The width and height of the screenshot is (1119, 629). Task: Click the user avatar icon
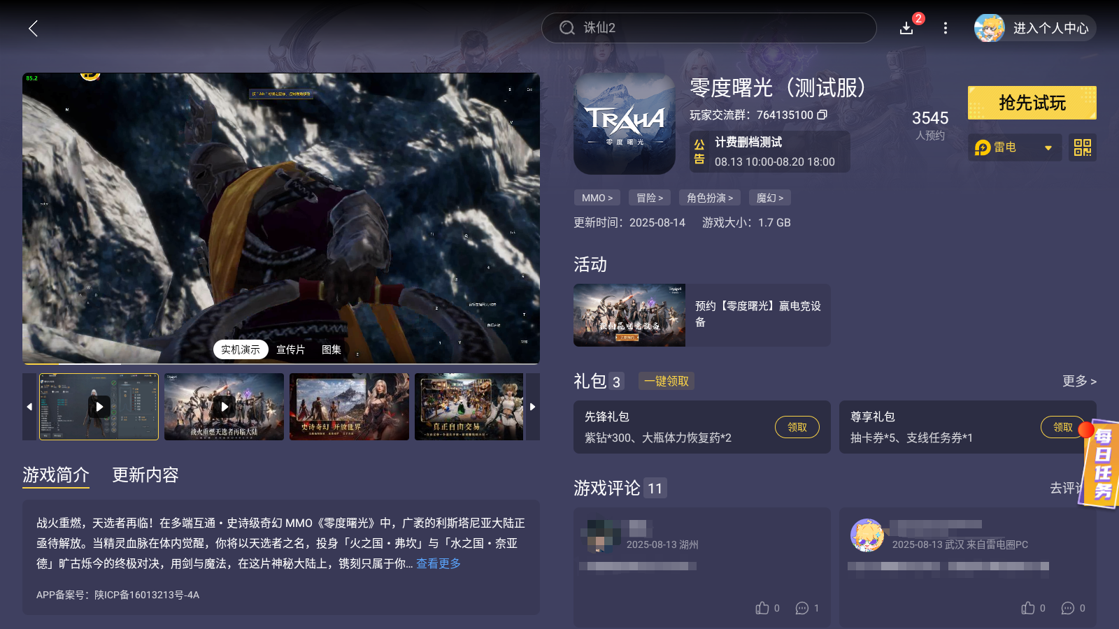[x=989, y=29]
